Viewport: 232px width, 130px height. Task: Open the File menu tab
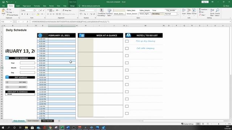point(3,6)
